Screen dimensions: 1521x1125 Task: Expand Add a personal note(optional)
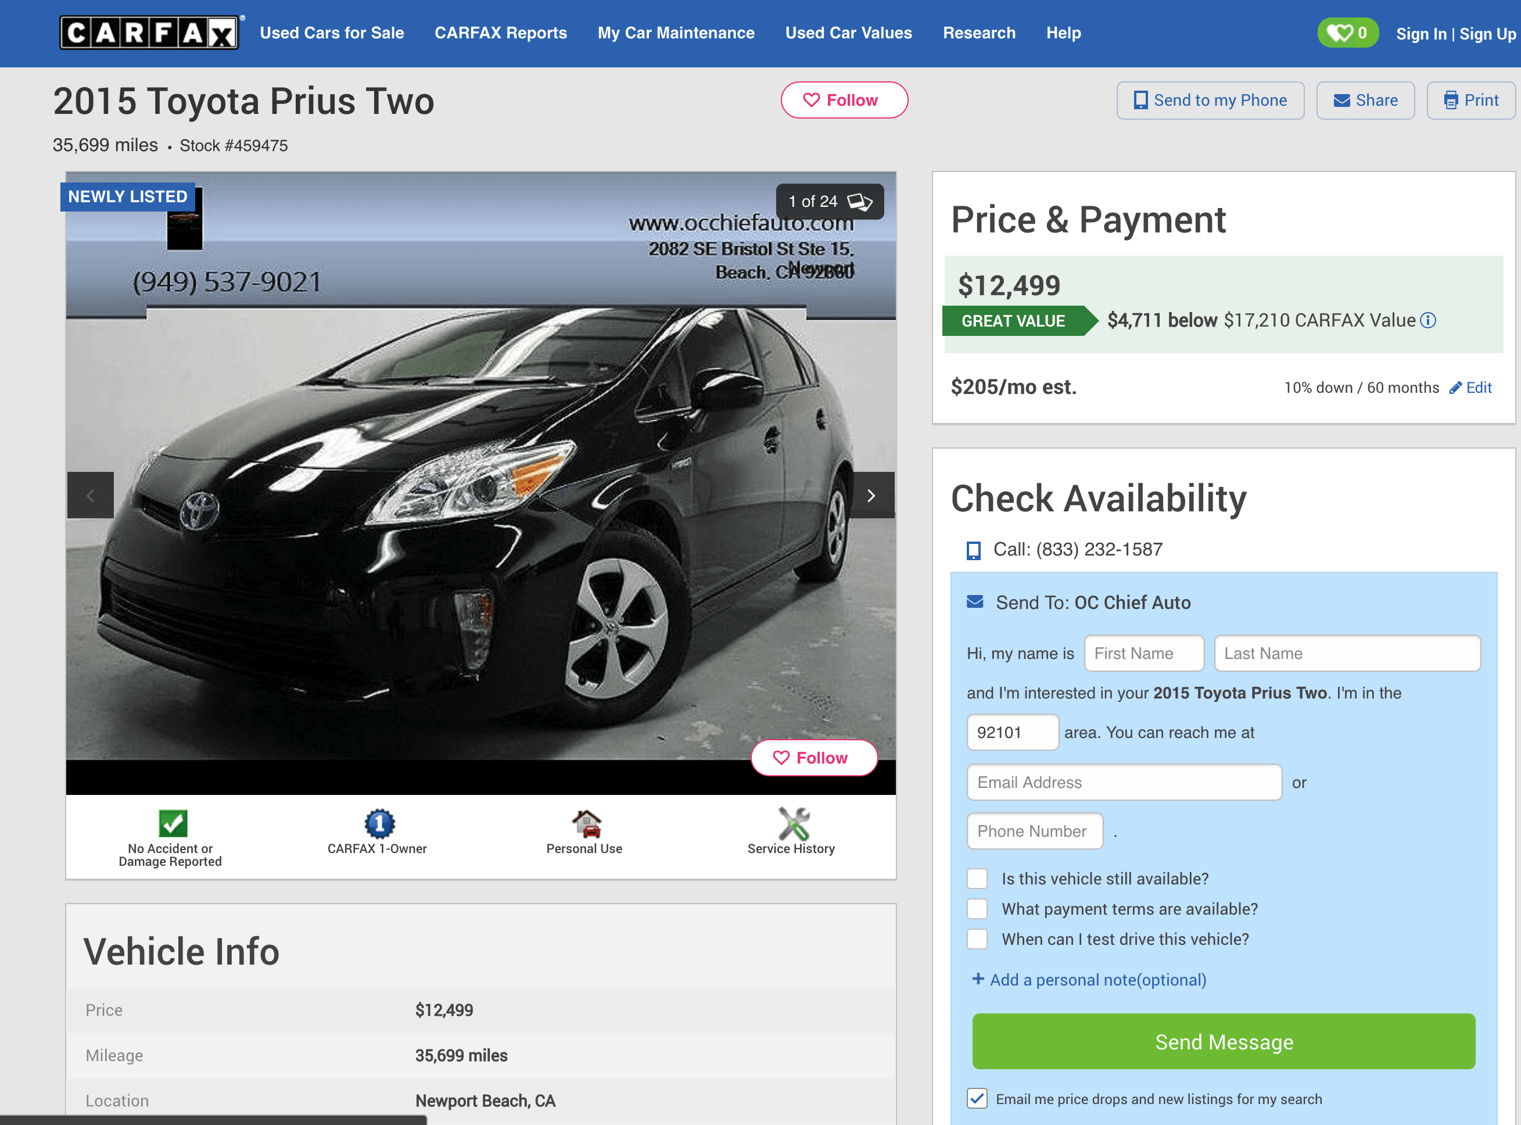coord(1089,979)
